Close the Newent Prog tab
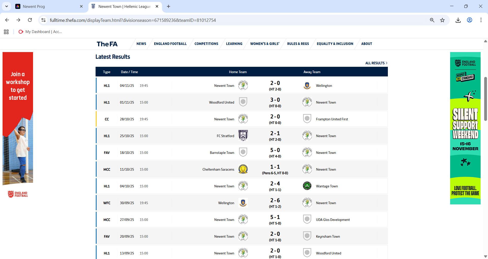Screen dimensions: 488x259 [x=81, y=6]
